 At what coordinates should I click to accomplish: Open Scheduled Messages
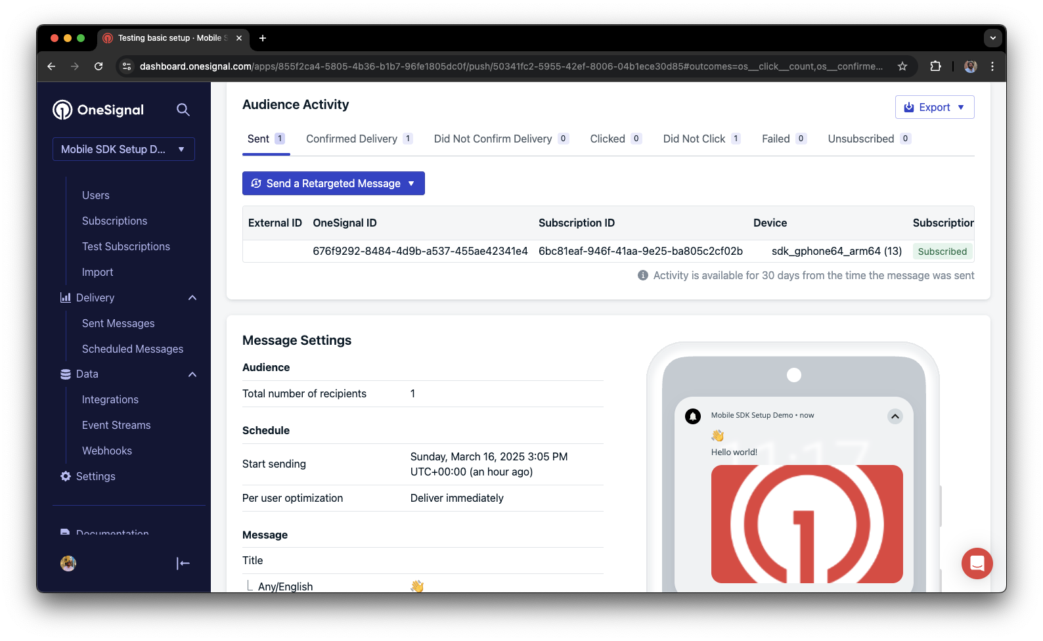tap(133, 349)
